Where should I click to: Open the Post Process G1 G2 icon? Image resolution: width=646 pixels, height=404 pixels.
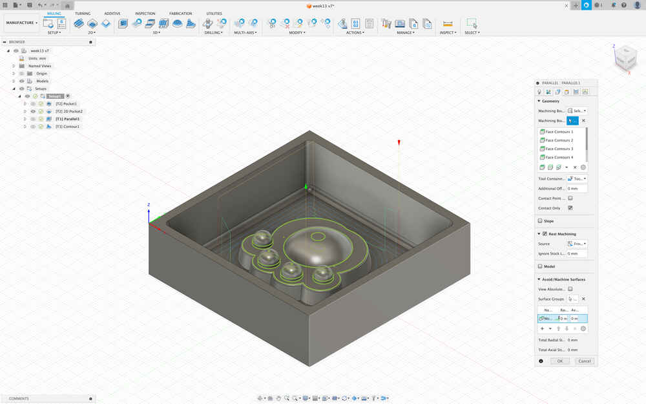coord(356,23)
